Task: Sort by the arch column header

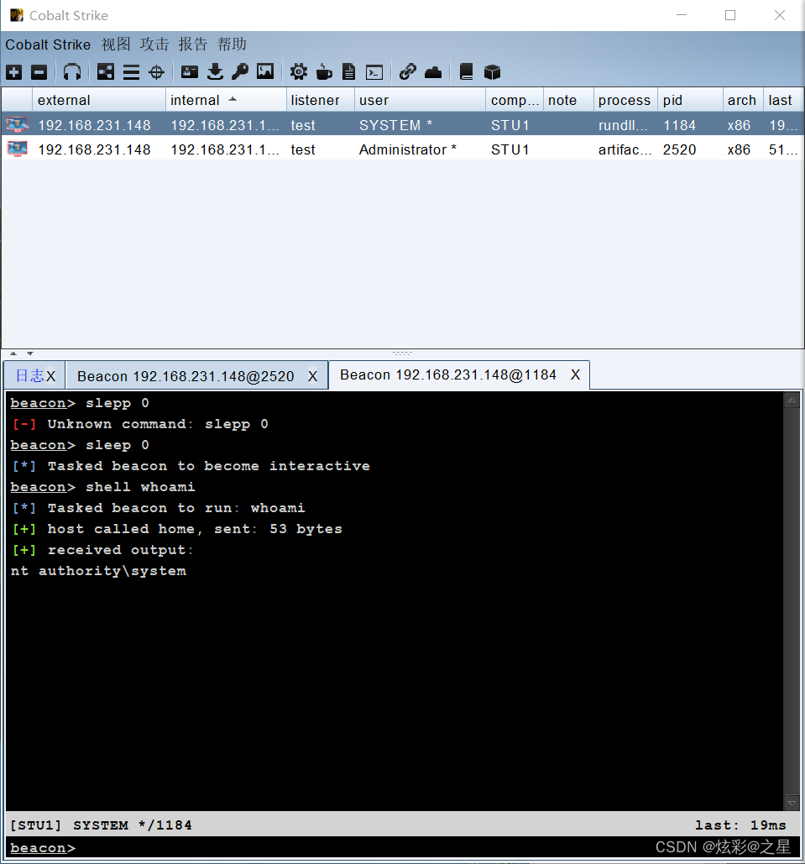Action: [743, 100]
